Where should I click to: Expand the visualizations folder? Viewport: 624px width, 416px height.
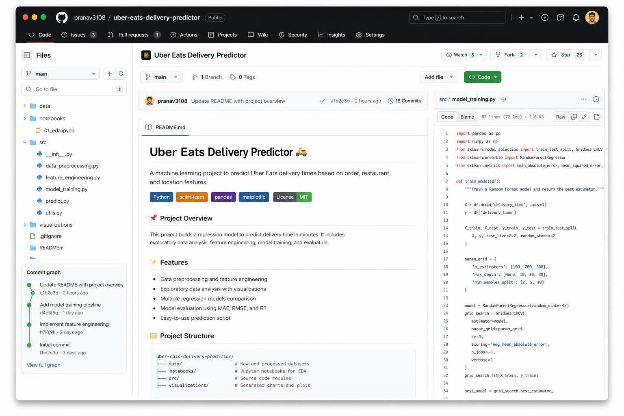pos(24,225)
